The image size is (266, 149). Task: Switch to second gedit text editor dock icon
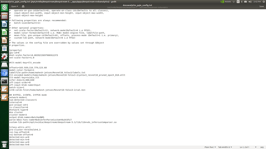coord(4,97)
